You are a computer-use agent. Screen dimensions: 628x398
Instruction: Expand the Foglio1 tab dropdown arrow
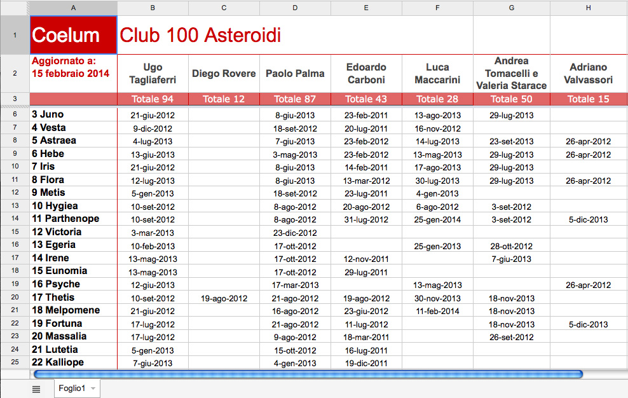click(x=93, y=389)
